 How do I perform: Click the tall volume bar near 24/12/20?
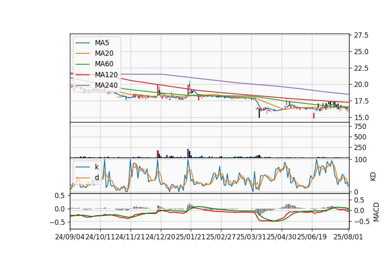[158, 154]
